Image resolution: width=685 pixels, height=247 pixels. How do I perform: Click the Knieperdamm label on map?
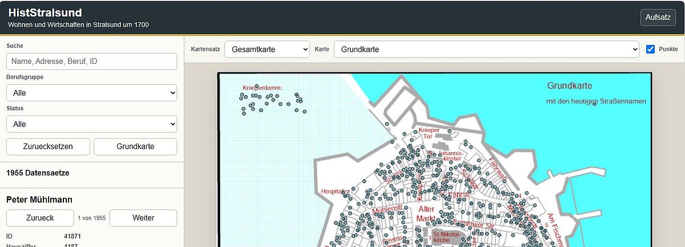[x=262, y=88]
